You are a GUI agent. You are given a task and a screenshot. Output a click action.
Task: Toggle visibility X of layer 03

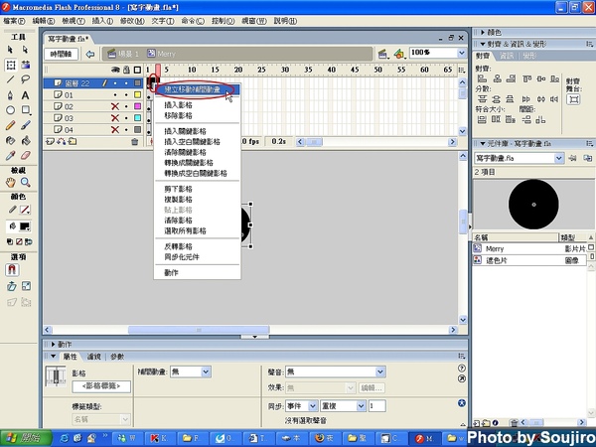pyautogui.click(x=115, y=118)
